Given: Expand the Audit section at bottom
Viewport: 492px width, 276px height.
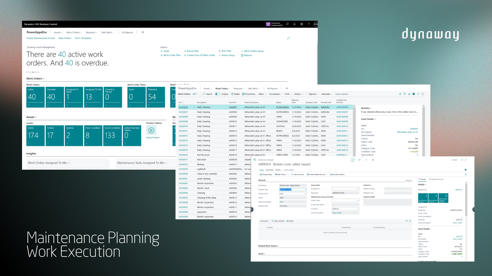Looking at the screenshot, I should tap(262, 255).
